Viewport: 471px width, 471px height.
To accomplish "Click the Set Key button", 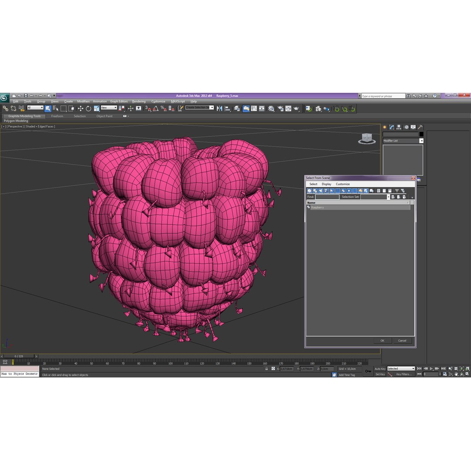I will (x=380, y=374).
